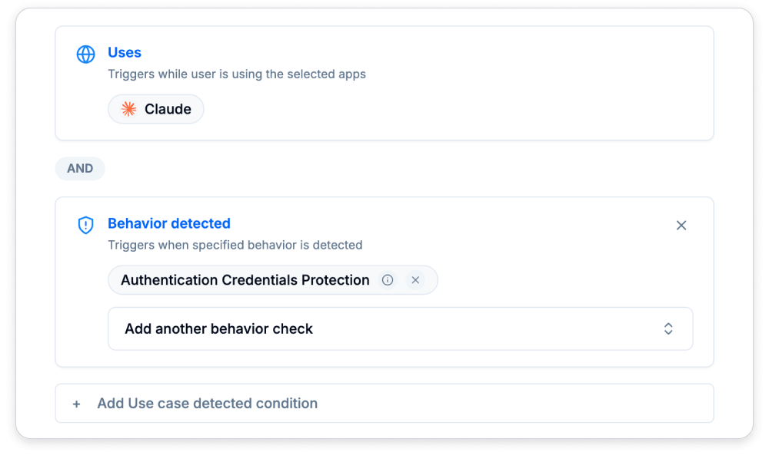The width and height of the screenshot is (769, 462).
Task: Open the Add another behavior check dropdown
Action: click(x=400, y=328)
